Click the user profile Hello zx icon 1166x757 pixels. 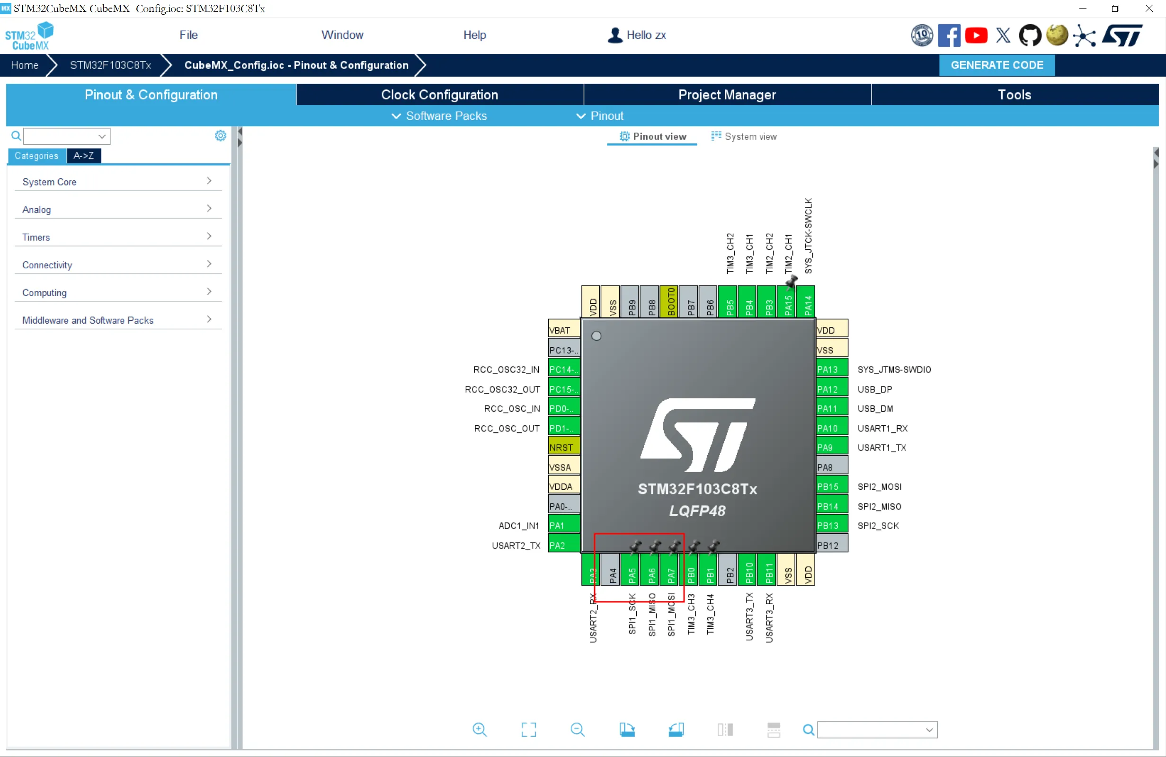pyautogui.click(x=615, y=35)
